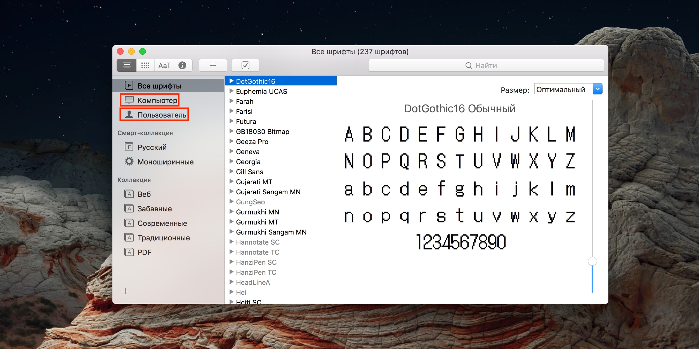Viewport: 699px width, 349px height.
Task: Open the custom text preview mode
Action: pos(164,65)
